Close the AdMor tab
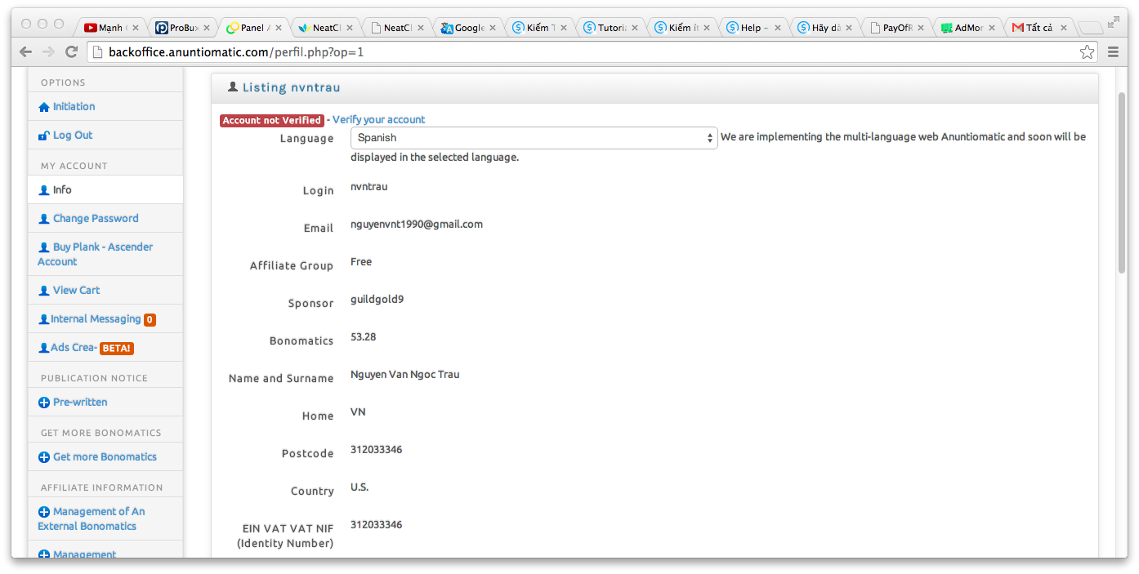This screenshot has width=1139, height=574. (993, 28)
